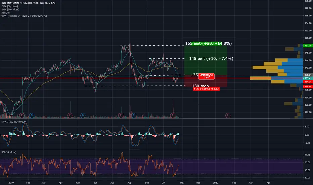Select the dividend 'D' marker in August 2019
The height and width of the screenshot is (185, 313).
click(x=134, y=115)
